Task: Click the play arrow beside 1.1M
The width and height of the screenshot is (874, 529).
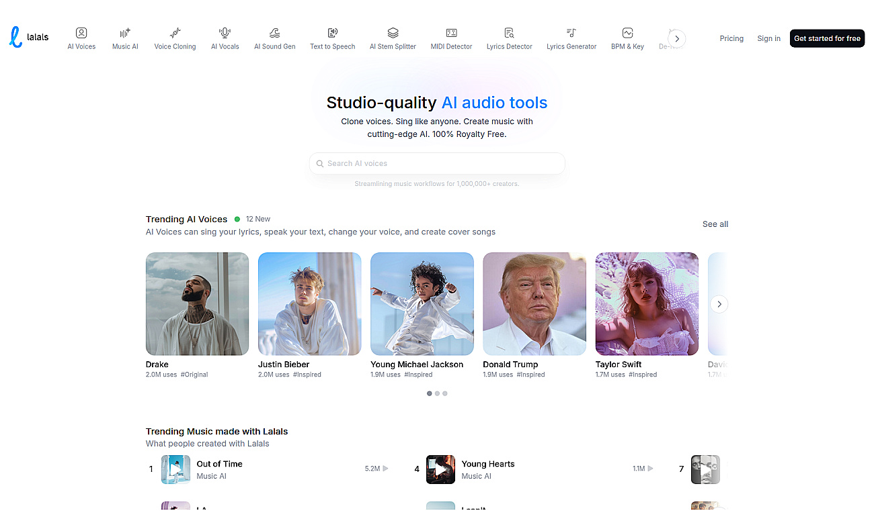Action: click(x=650, y=469)
